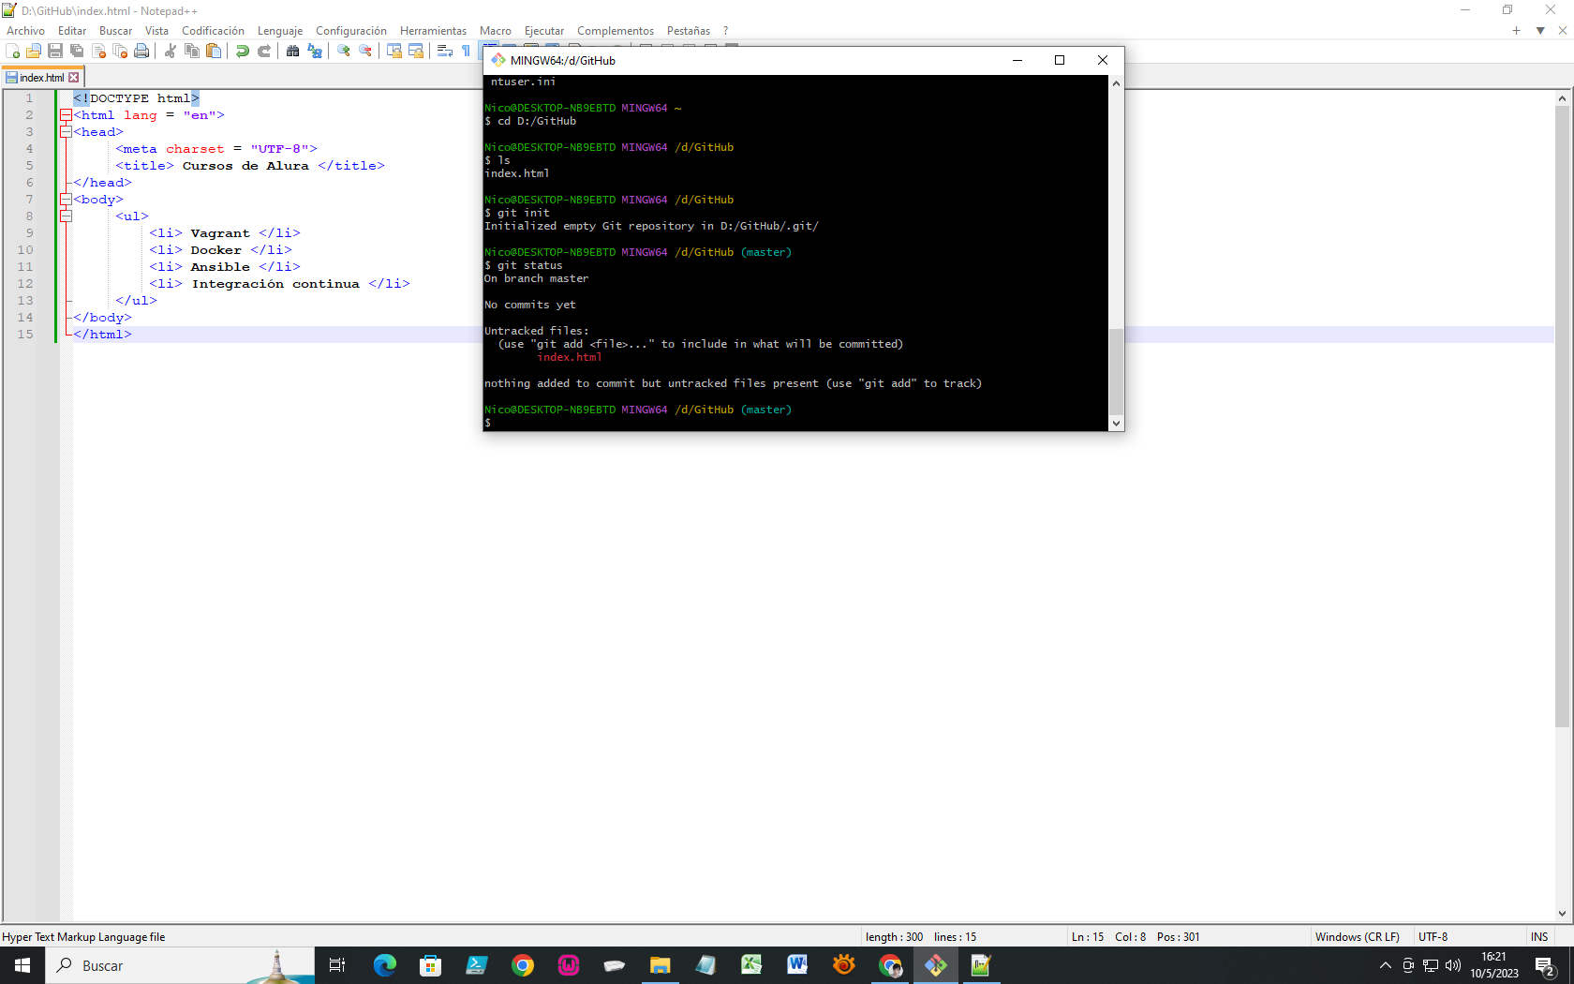Viewport: 1574px width, 984px height.
Task: Click the length : 300 status text
Action: [x=894, y=937]
